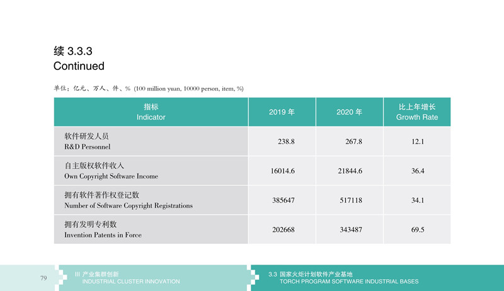Click the '2020 年' column header
This screenshot has width=504, height=291.
pos(350,112)
